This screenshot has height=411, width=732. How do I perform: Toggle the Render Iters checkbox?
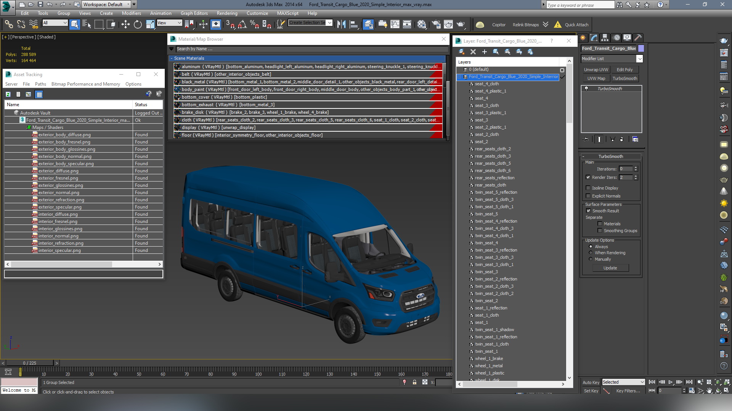pyautogui.click(x=588, y=177)
